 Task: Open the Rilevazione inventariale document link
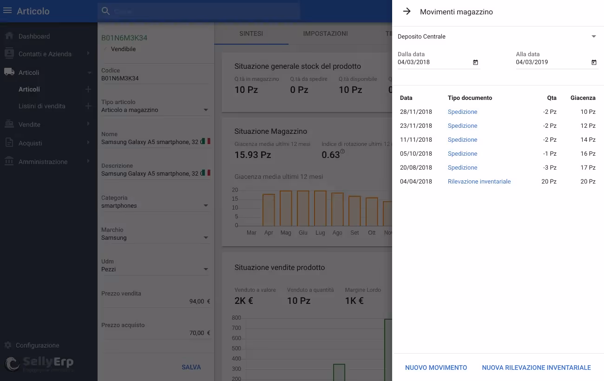coord(479,182)
